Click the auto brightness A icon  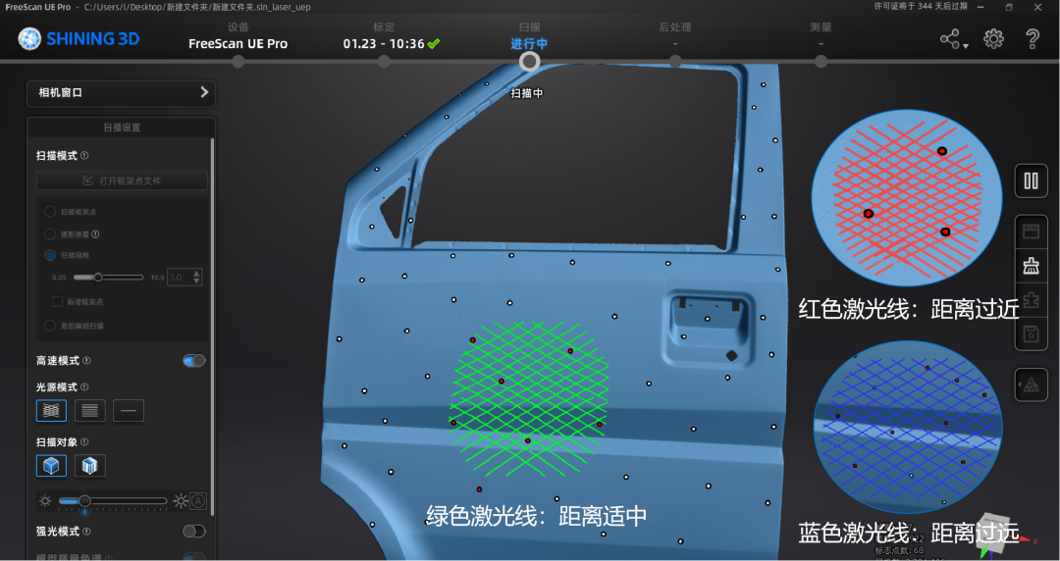tap(198, 501)
